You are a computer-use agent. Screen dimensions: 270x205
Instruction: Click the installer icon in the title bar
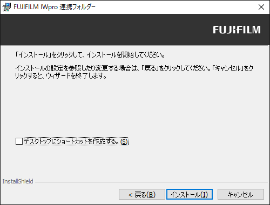coord(6,7)
